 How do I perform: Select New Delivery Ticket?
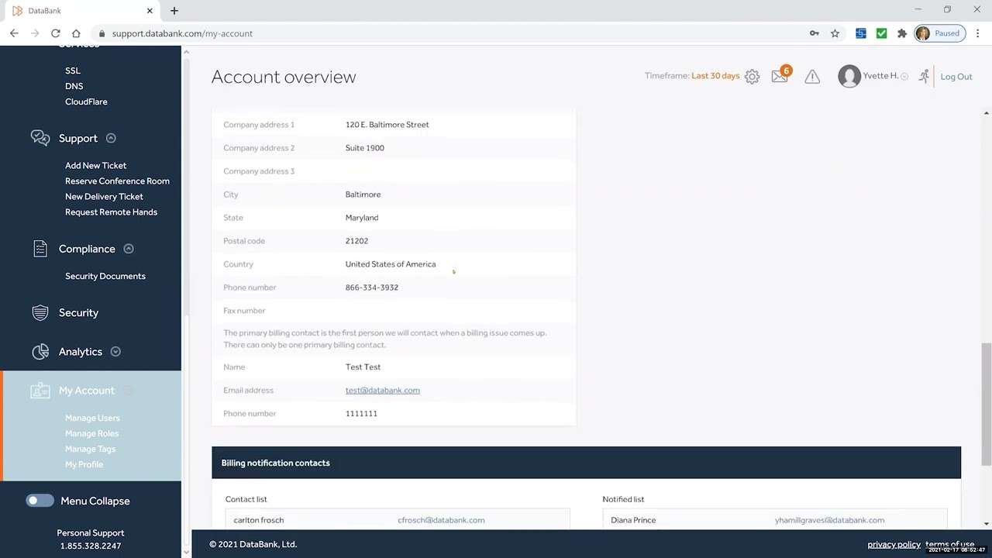pyautogui.click(x=104, y=196)
